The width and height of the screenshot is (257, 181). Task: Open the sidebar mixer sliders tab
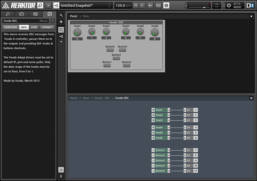[x=35, y=14]
